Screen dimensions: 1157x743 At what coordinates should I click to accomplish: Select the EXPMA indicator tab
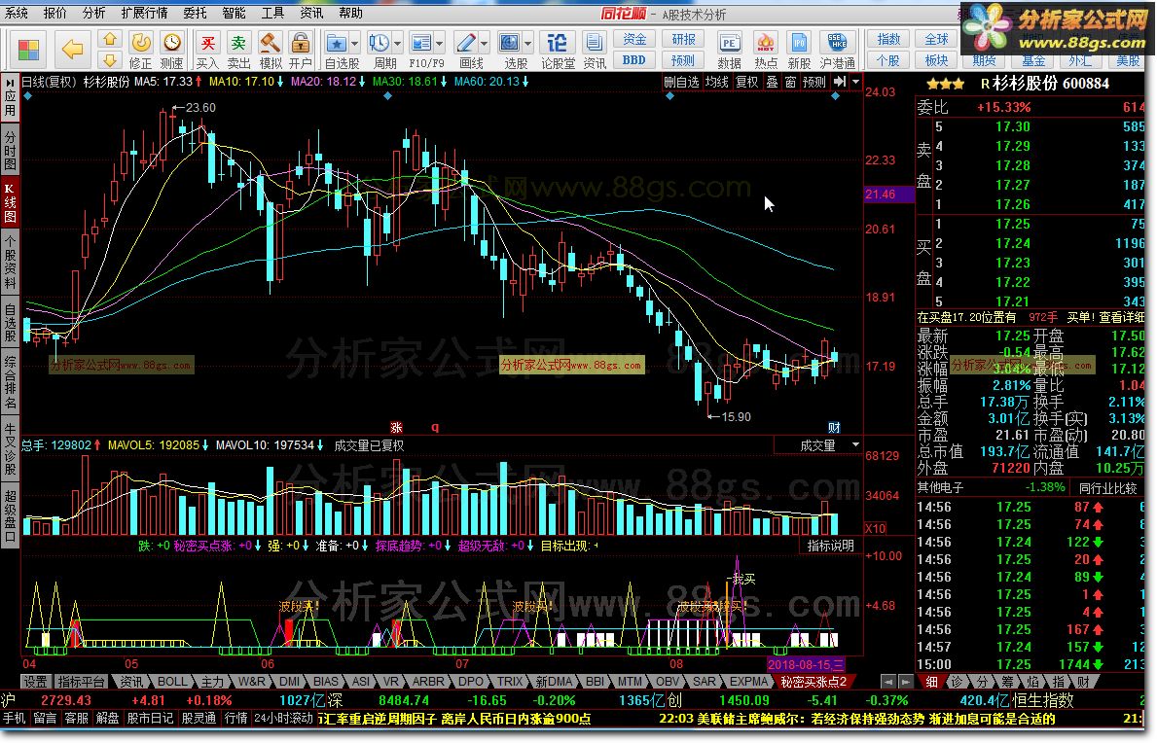(x=748, y=682)
